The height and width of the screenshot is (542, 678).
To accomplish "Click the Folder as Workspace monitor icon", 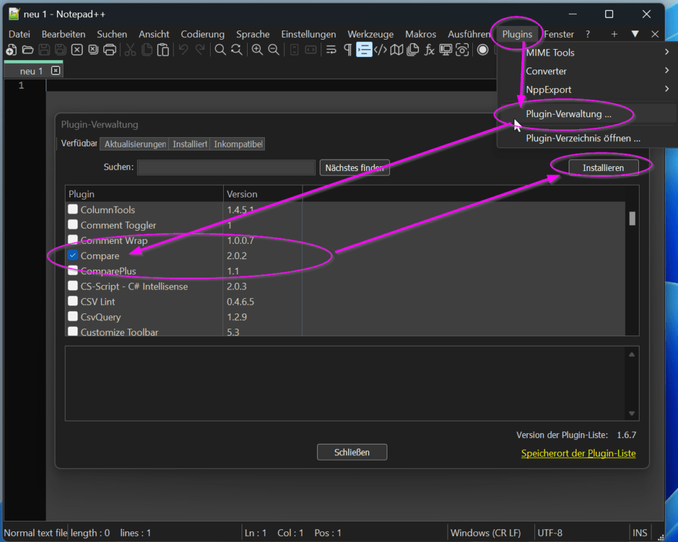I will [x=446, y=50].
